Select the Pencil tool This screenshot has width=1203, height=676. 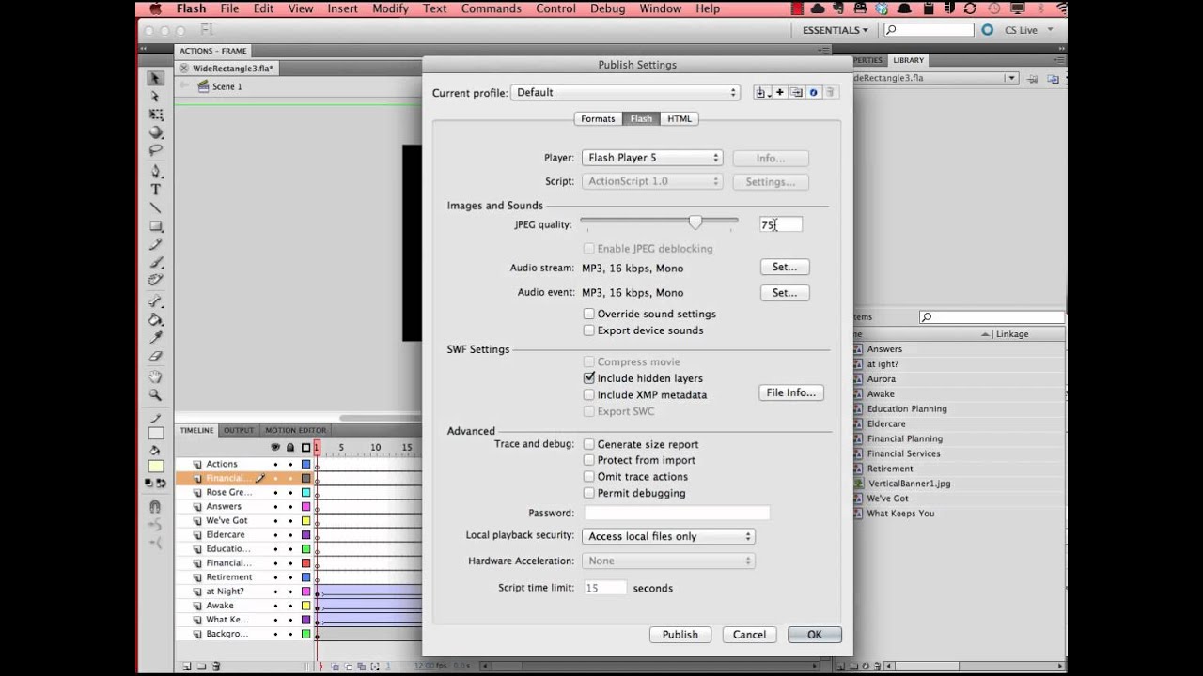(x=156, y=244)
